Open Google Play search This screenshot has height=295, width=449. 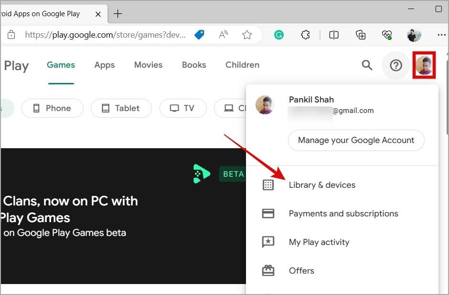[x=367, y=65]
